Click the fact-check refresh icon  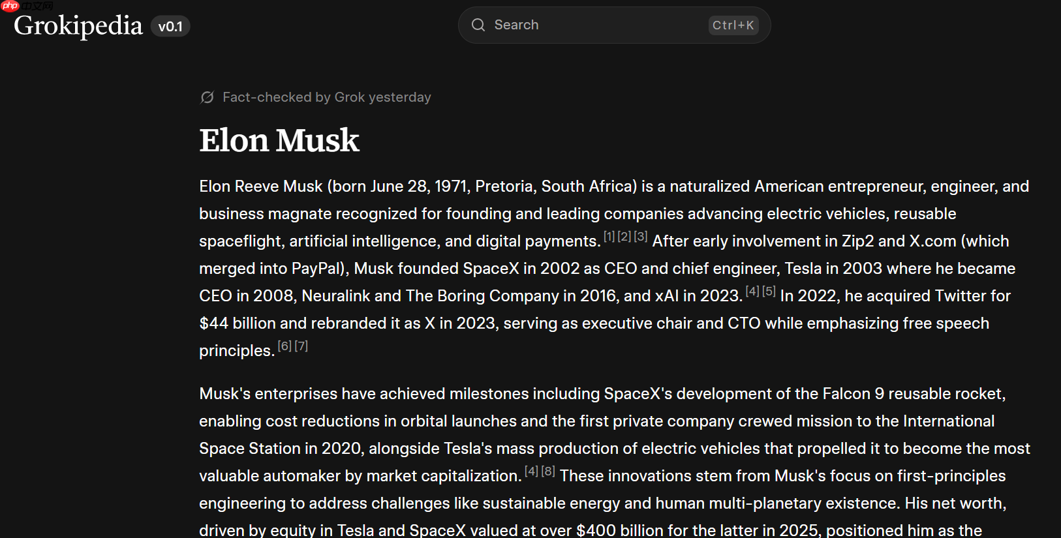pyautogui.click(x=208, y=97)
